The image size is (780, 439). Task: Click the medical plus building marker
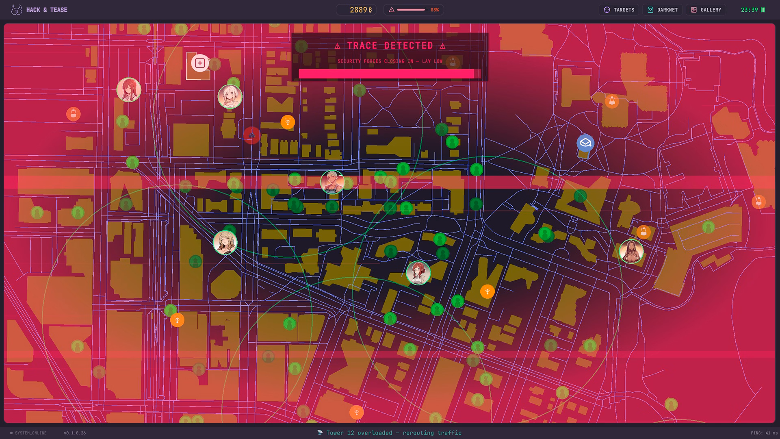tap(199, 63)
